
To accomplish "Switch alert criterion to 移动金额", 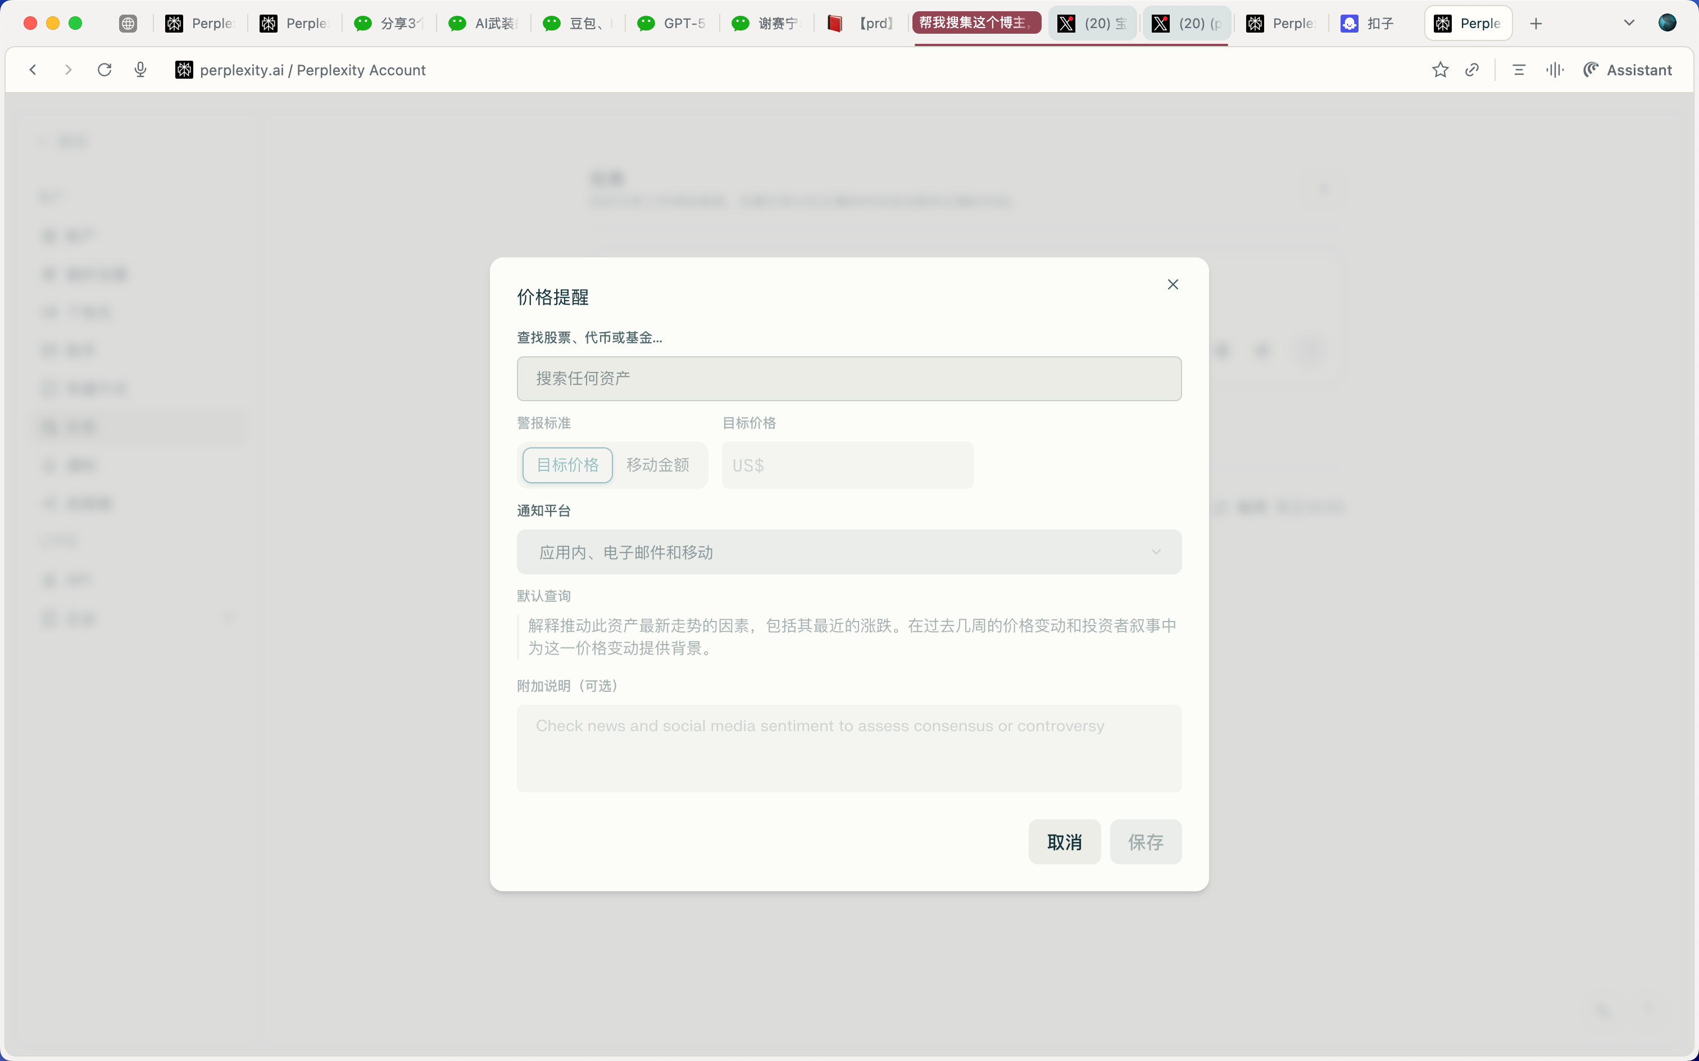I will coord(657,465).
